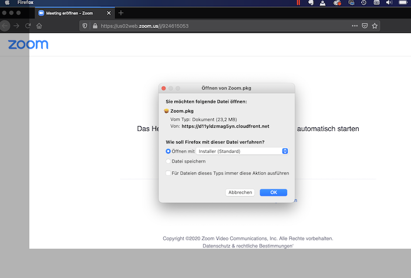The width and height of the screenshot is (411, 278).
Task: Open the Firefox menu in menu bar
Action: coord(25,3)
